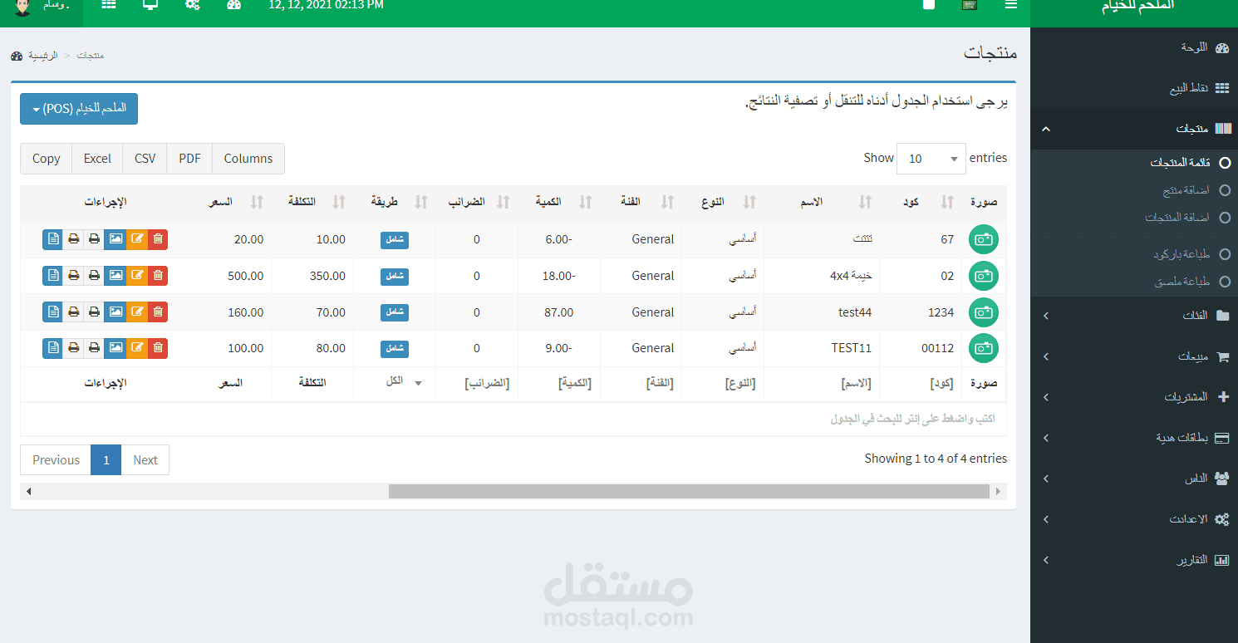Click the camera image of product 1234
Viewport: 1238px width, 643px height.
(984, 312)
